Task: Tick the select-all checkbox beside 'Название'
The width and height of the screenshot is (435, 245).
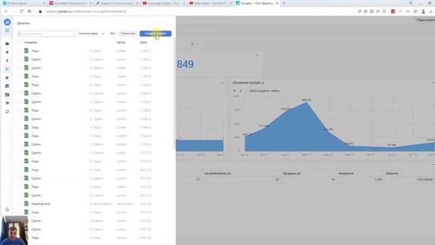Action: (x=19, y=42)
